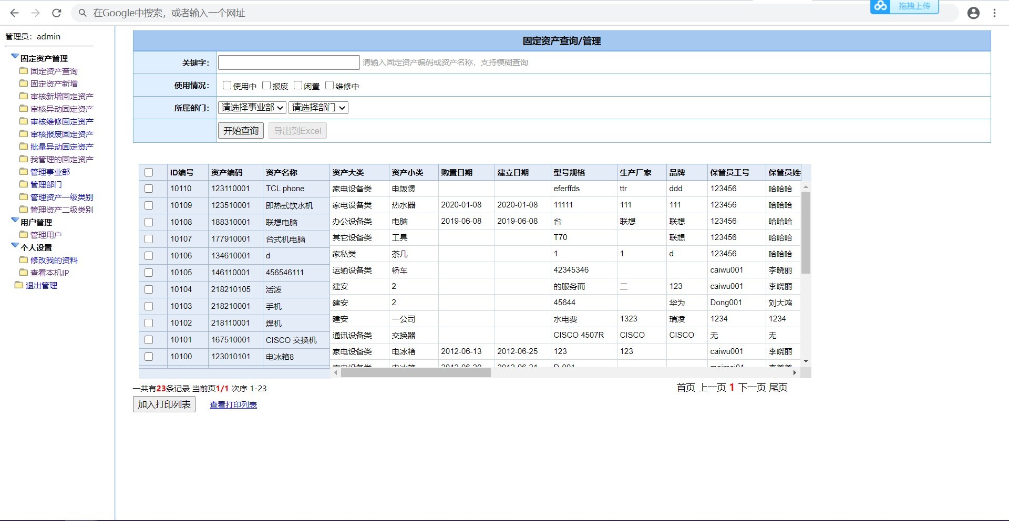Click folder icon beside 批量异动固定资产

point(24,146)
